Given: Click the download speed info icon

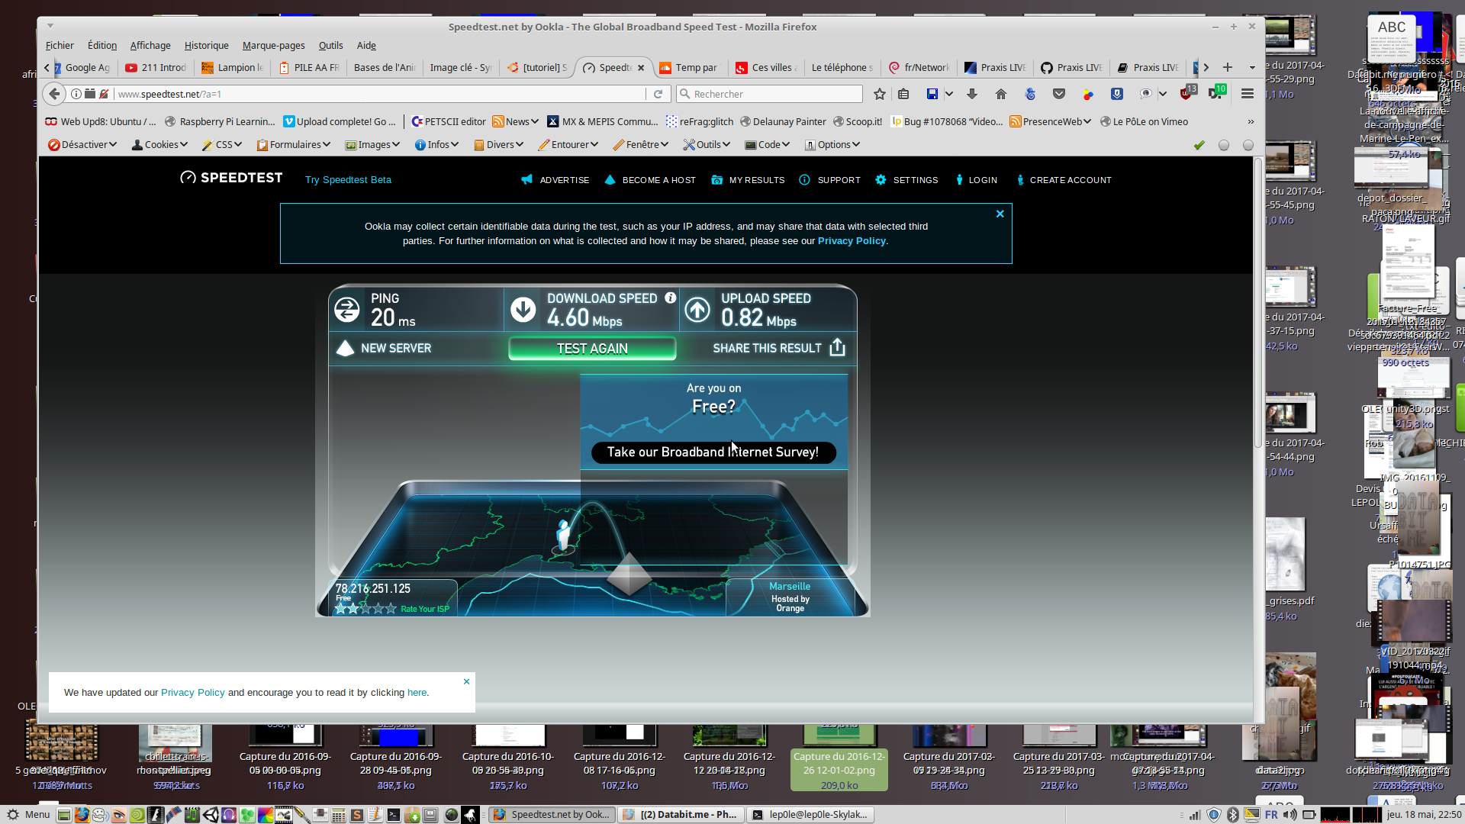Looking at the screenshot, I should point(670,298).
